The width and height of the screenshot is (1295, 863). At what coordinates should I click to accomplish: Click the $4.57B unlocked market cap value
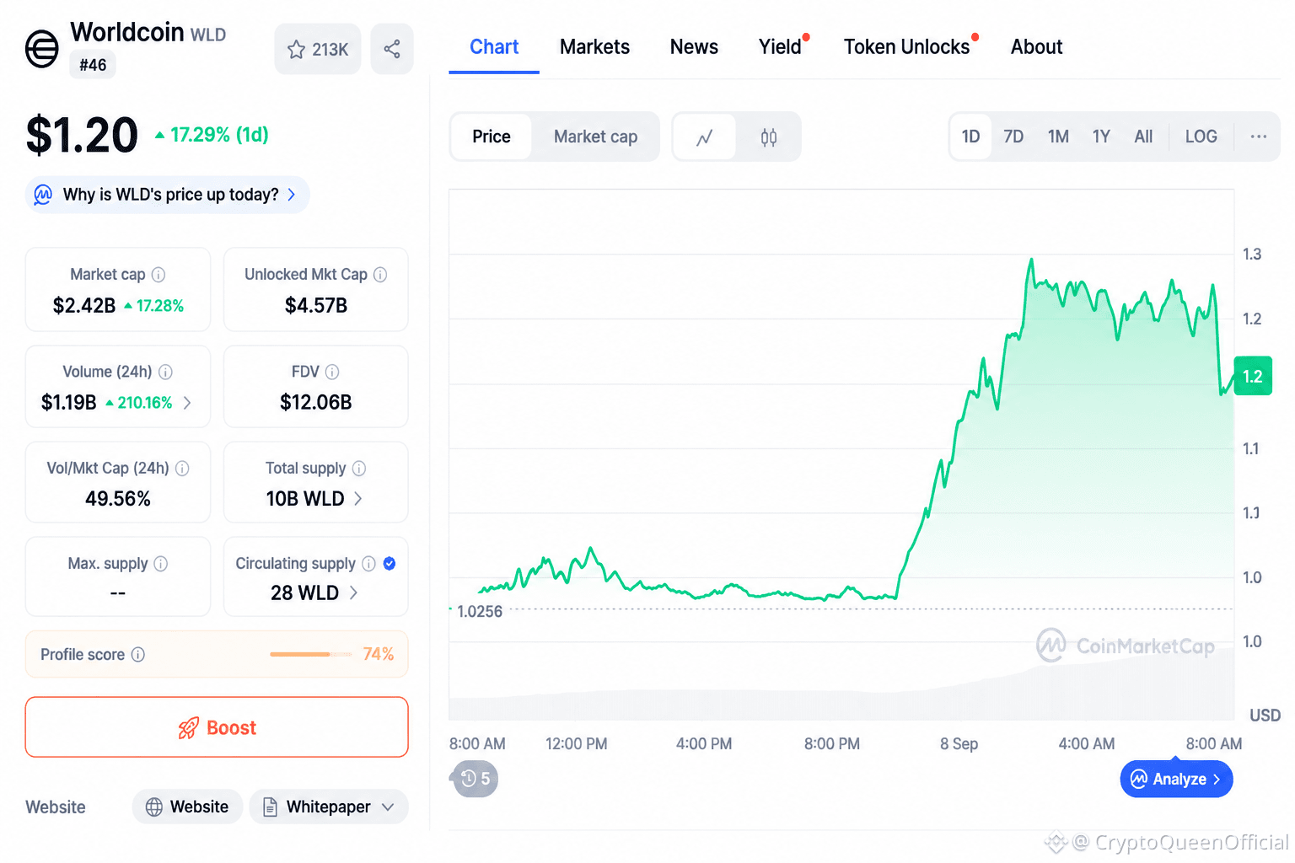[316, 306]
